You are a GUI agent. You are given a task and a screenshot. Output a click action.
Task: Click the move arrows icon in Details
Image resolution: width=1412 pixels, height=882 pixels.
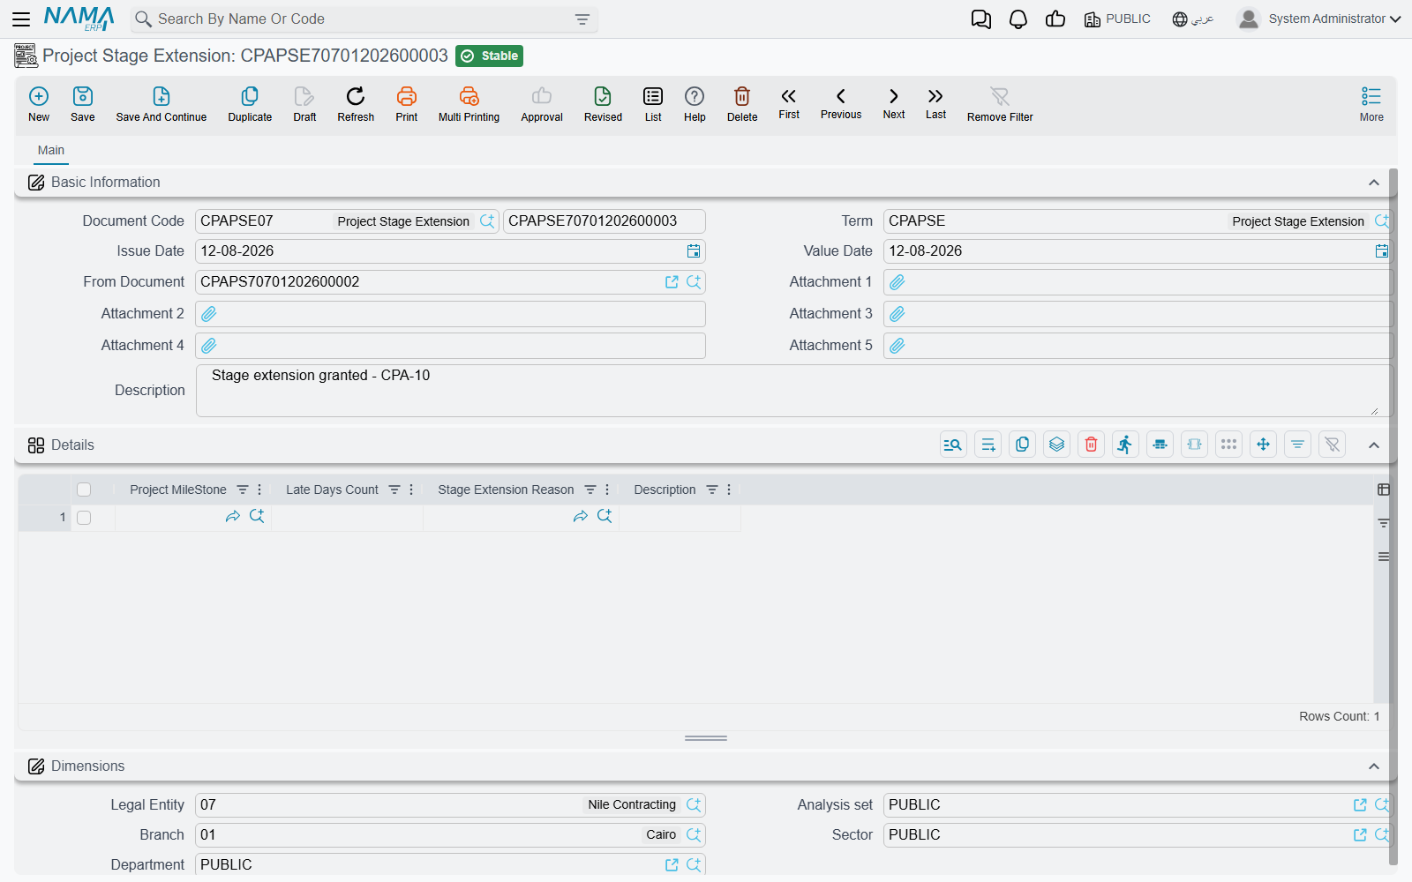[x=1263, y=445]
